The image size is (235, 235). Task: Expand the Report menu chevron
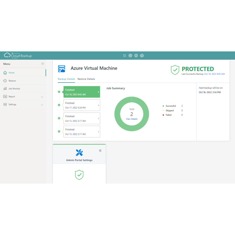(x=42, y=97)
